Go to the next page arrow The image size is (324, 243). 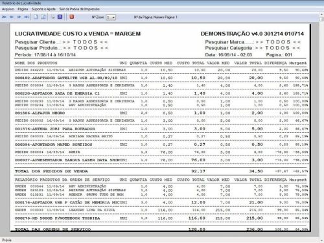19,17
